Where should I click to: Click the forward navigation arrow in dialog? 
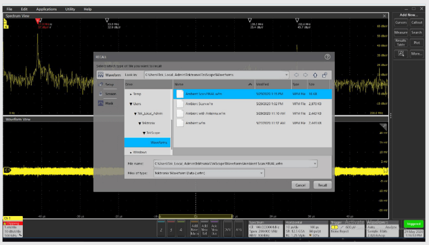tap(305, 75)
